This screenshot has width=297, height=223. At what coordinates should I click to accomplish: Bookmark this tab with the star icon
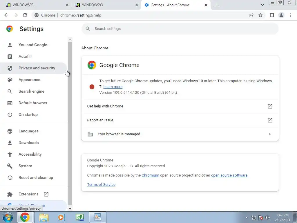pos(260,15)
